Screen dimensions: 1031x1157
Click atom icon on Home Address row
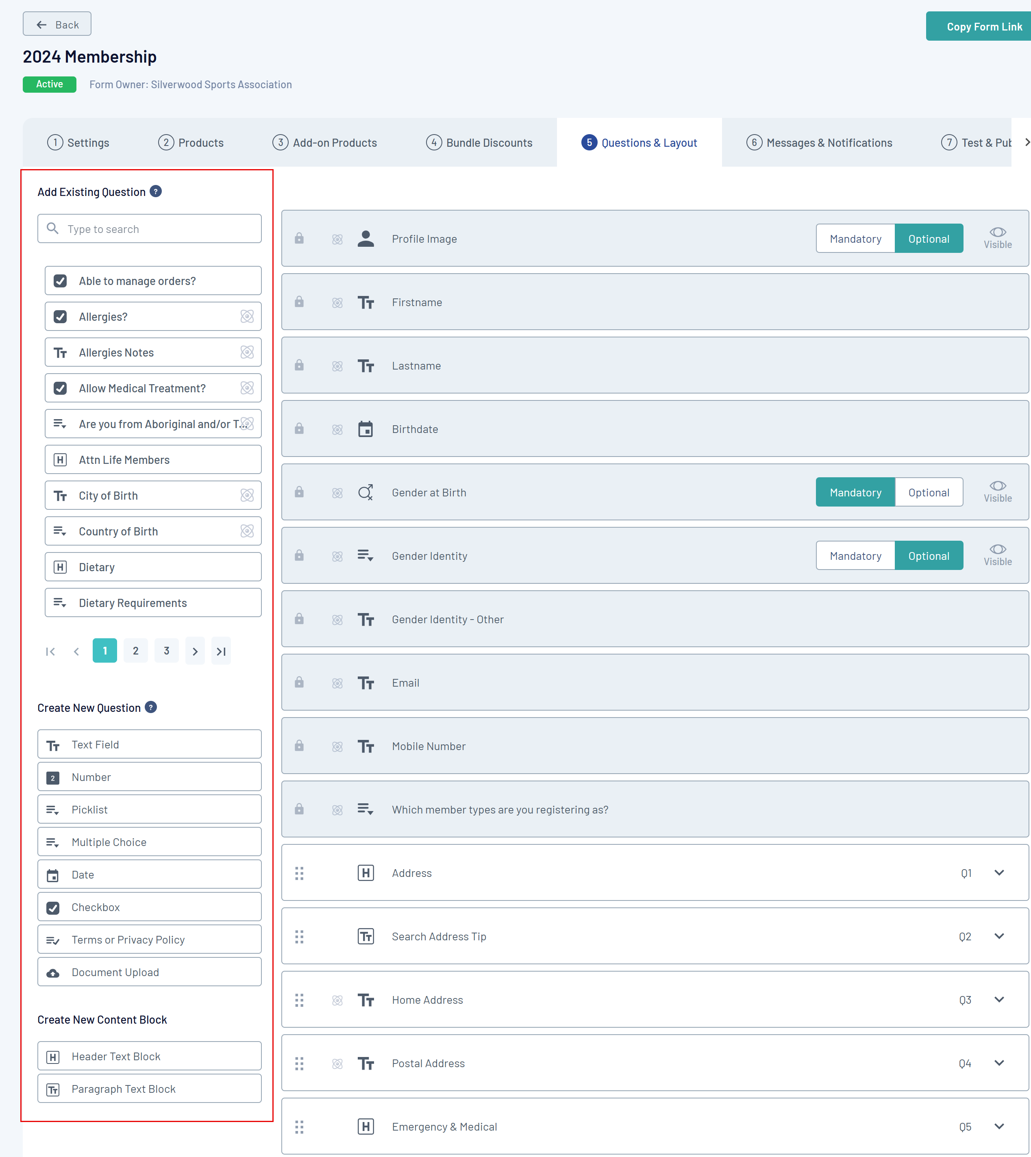tap(337, 1000)
